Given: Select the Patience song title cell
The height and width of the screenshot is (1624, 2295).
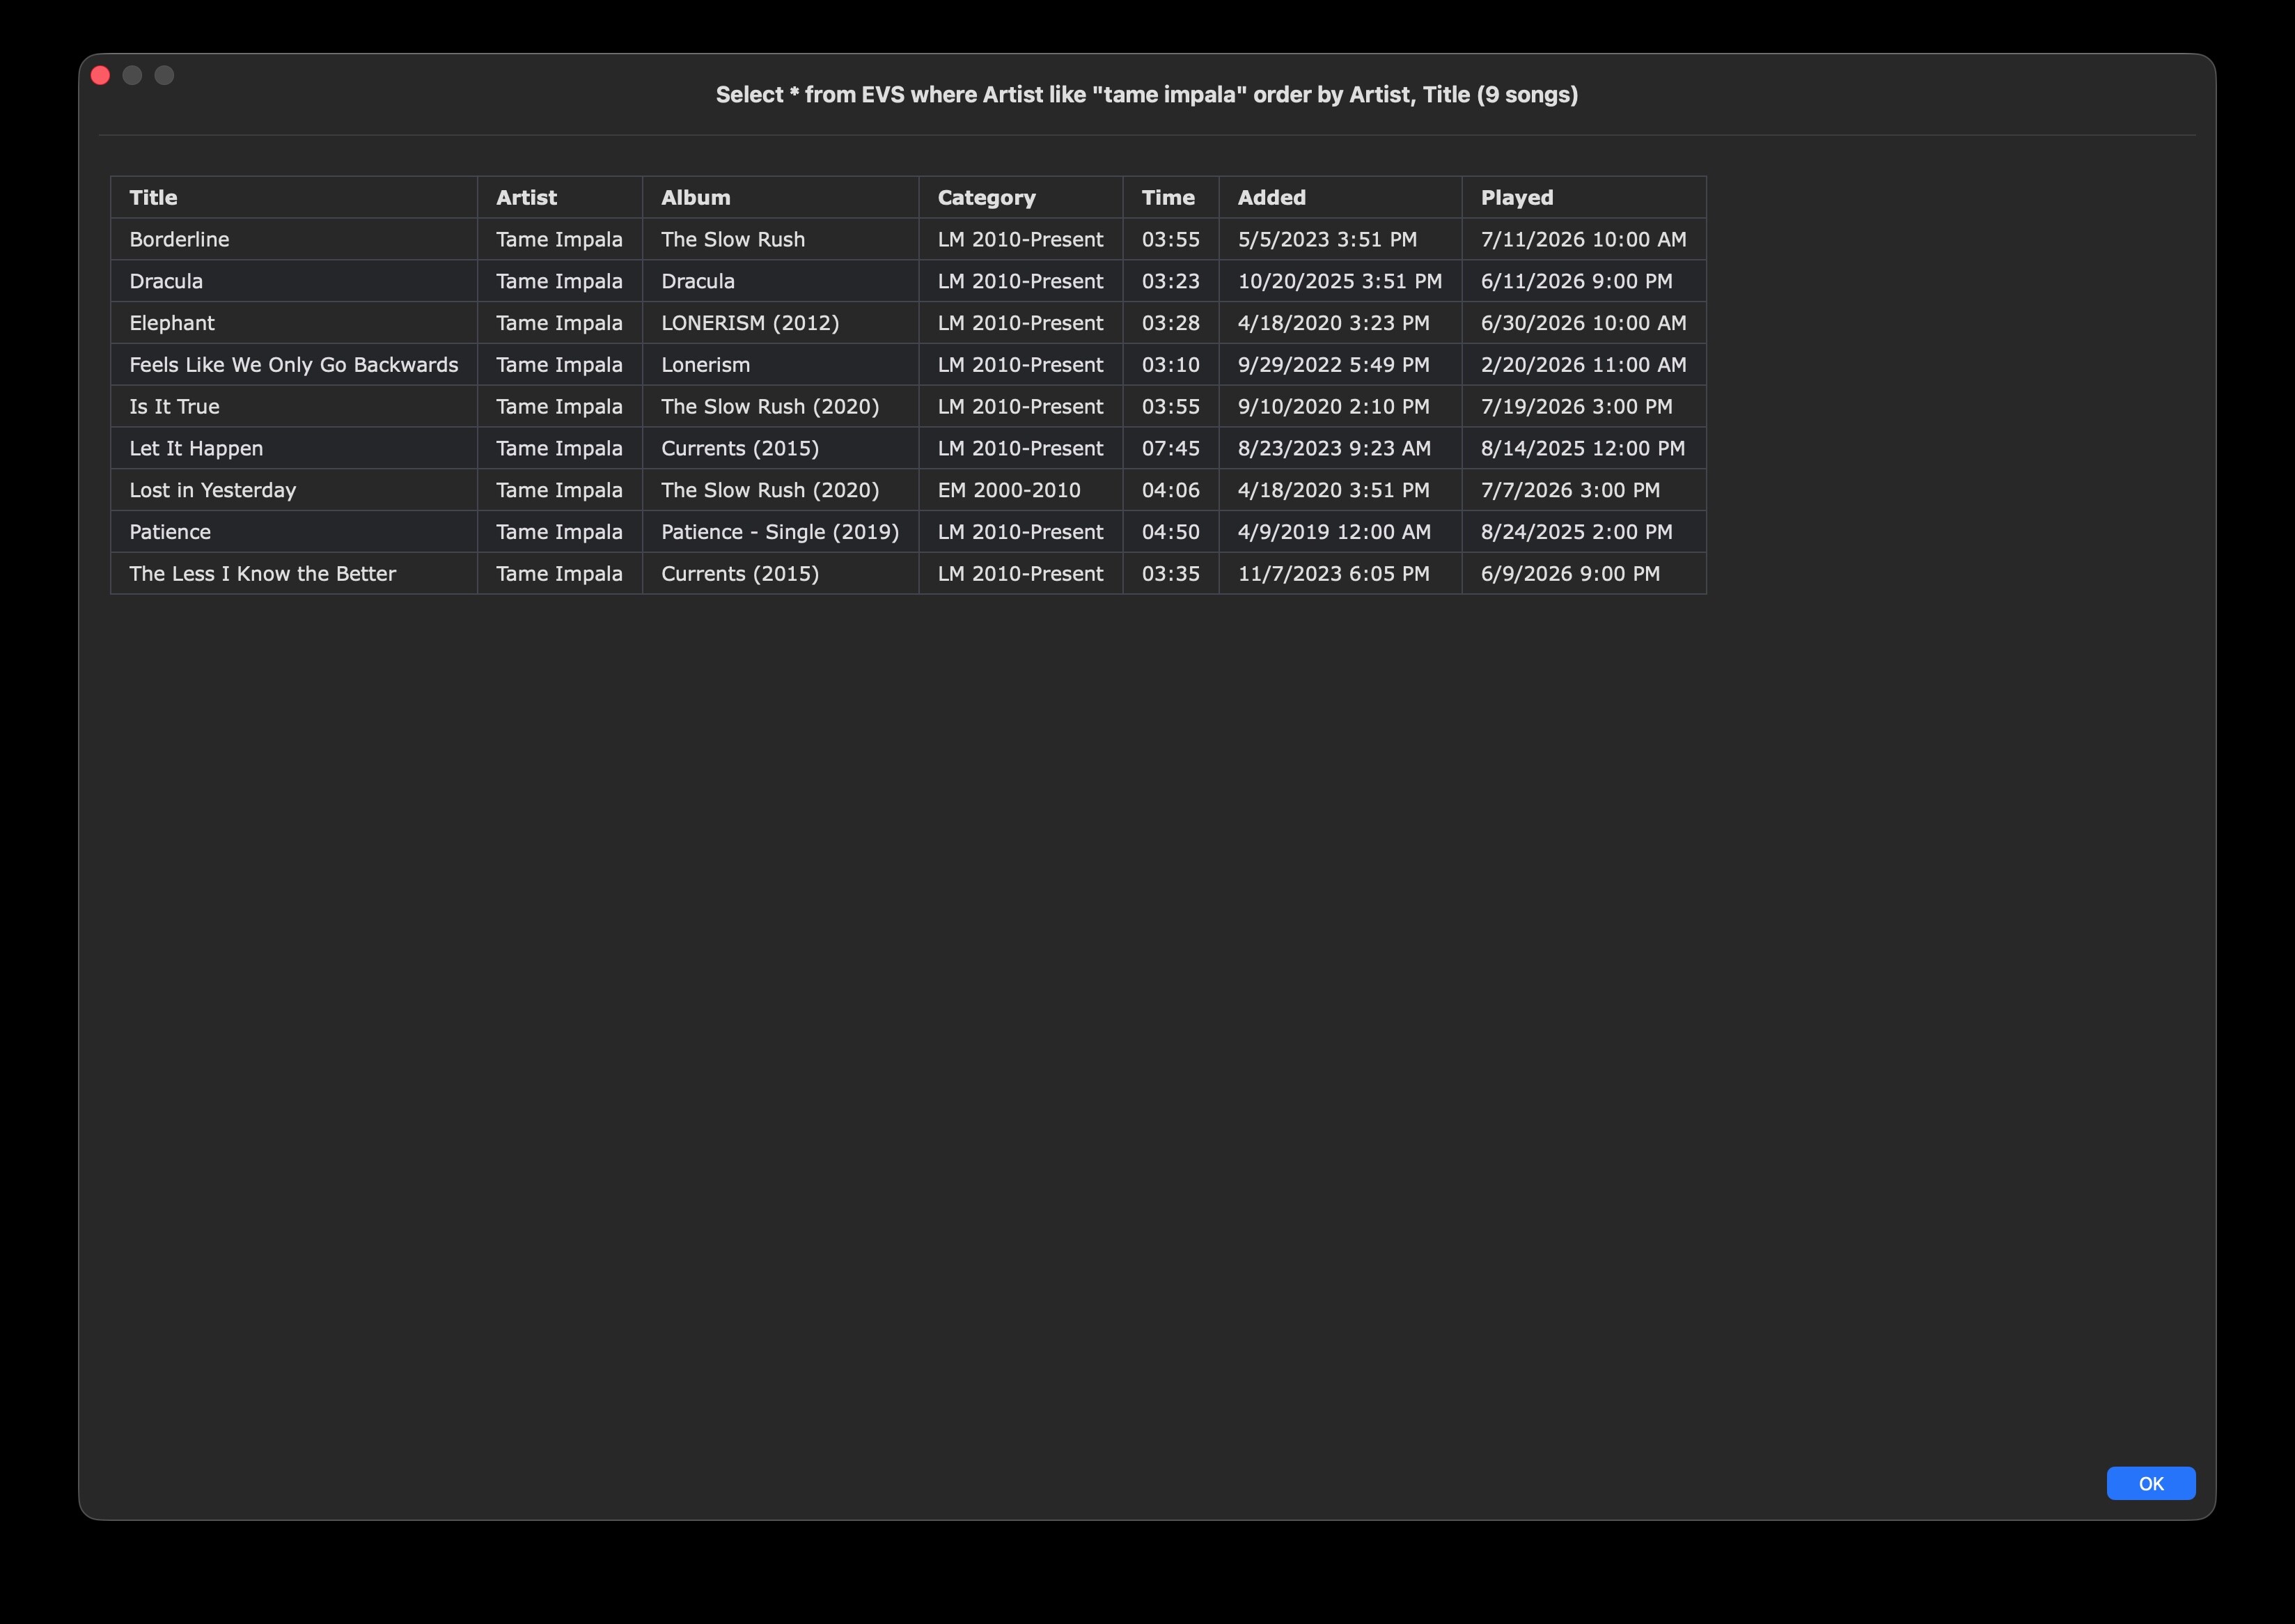Looking at the screenshot, I should tap(294, 532).
